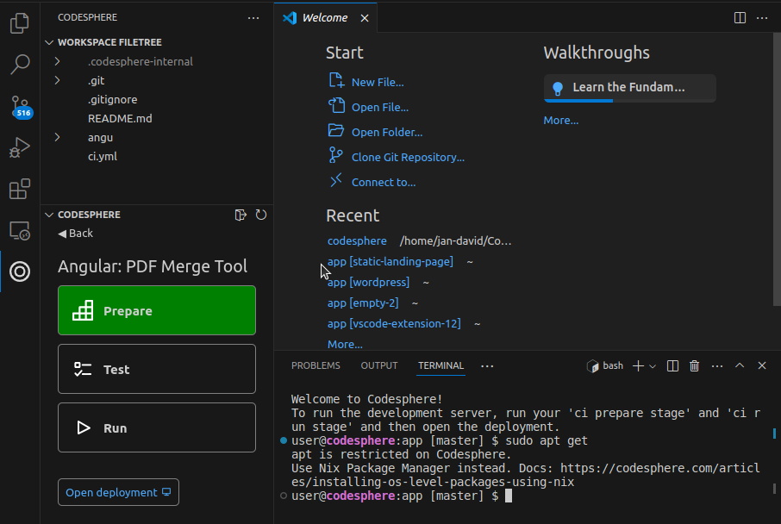Click the Codesphere icon in activity bar
781x524 pixels.
19,271
